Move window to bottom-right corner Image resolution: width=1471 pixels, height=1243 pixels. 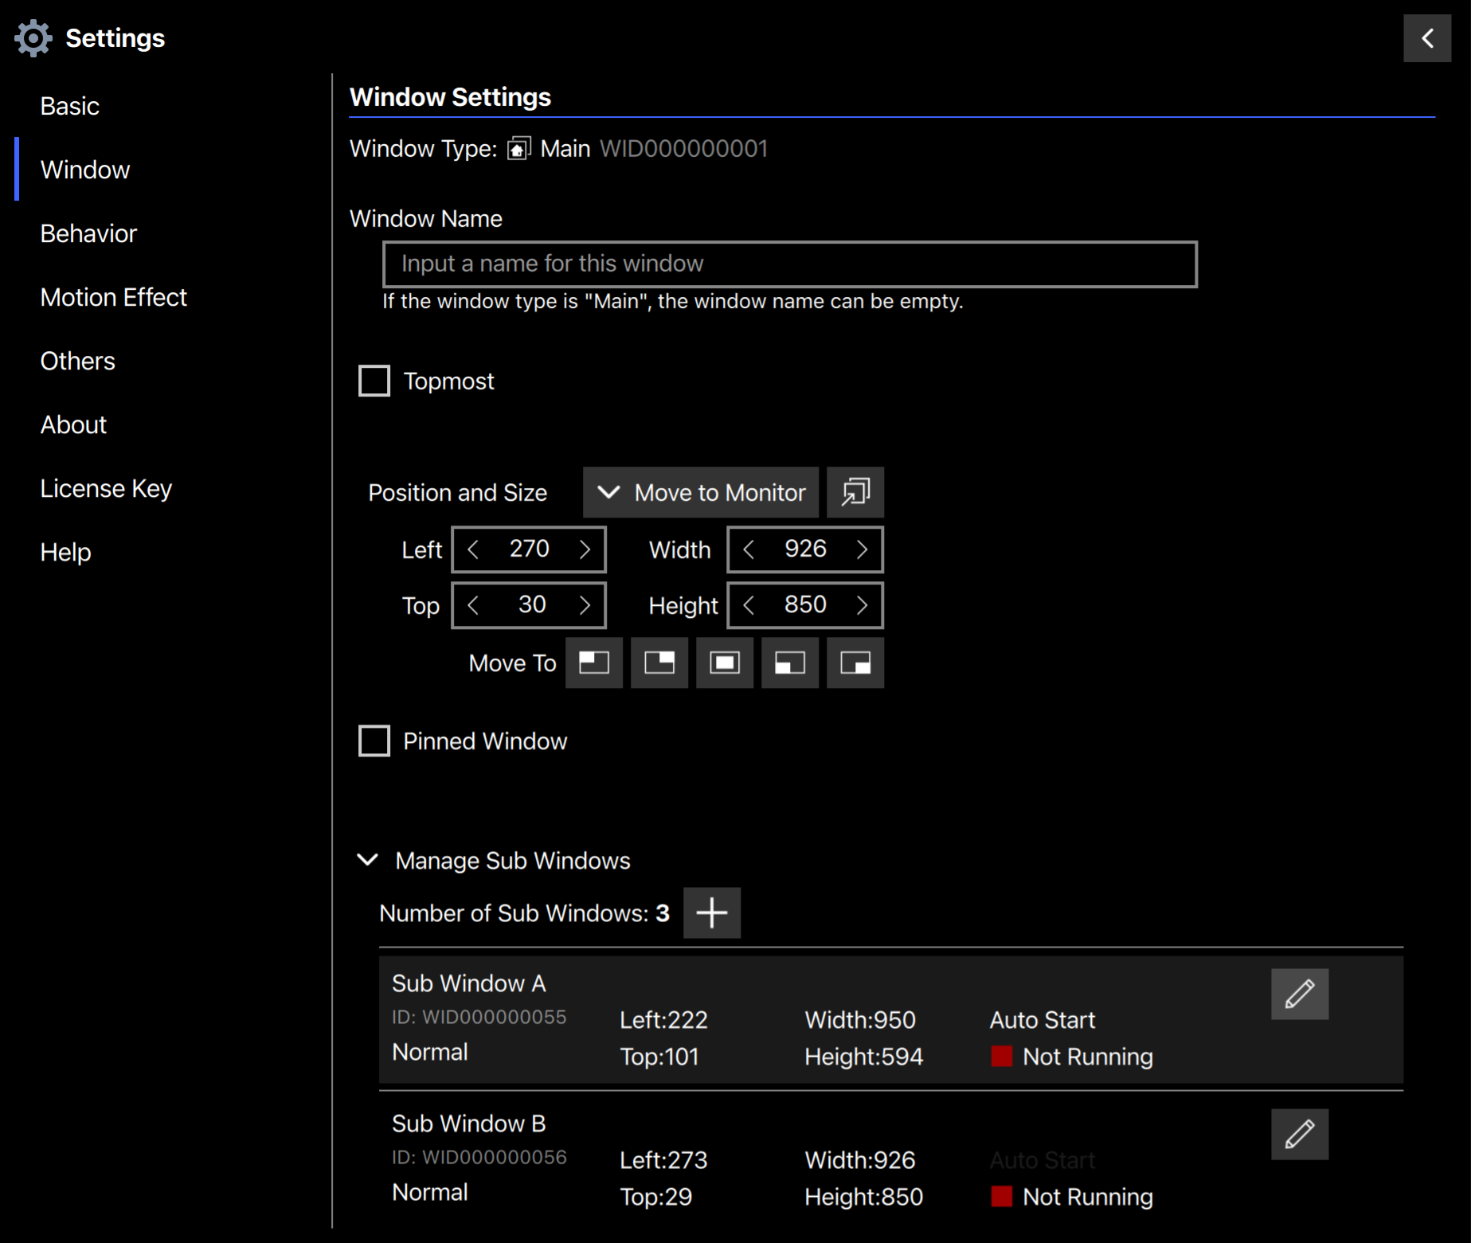pyautogui.click(x=855, y=663)
